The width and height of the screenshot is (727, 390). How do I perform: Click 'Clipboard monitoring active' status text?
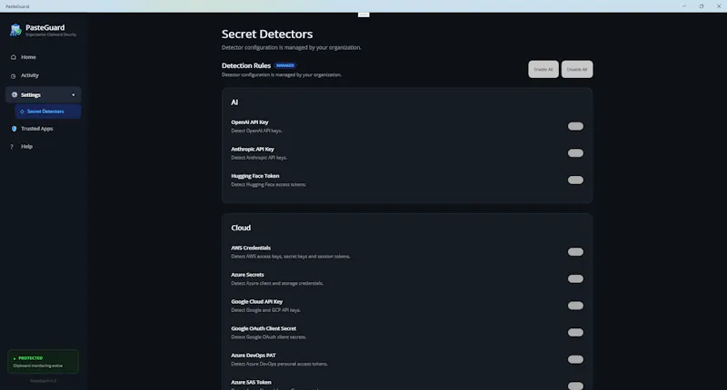[x=37, y=366]
